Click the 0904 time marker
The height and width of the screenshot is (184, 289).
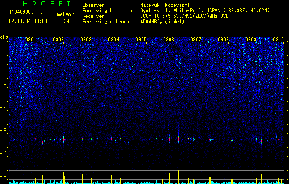click(113, 40)
